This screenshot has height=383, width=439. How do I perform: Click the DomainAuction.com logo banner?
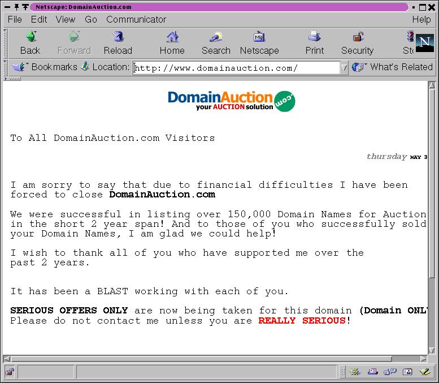[x=232, y=101]
